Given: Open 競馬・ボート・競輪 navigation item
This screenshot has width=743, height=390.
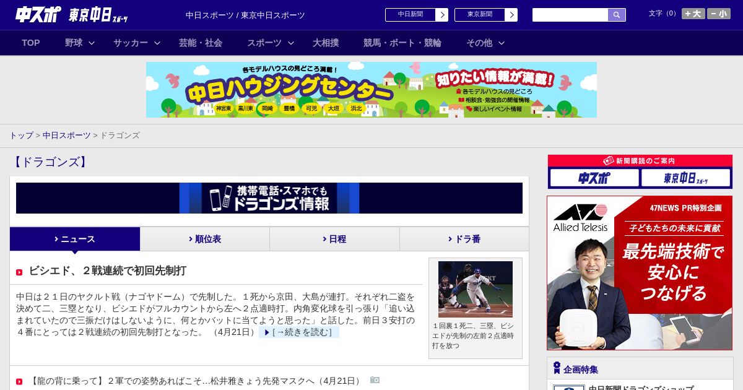Looking at the screenshot, I should [x=402, y=43].
